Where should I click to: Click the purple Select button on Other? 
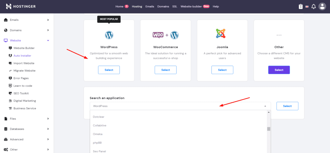(x=279, y=70)
